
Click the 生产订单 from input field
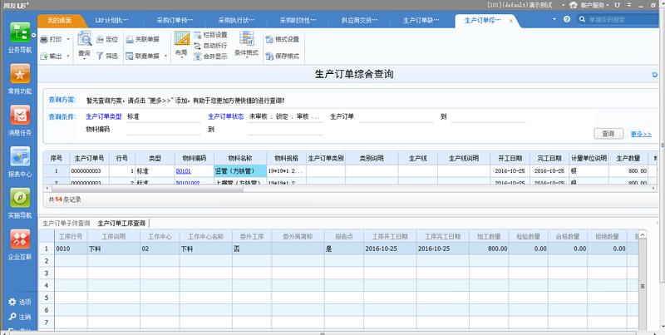pos(396,117)
